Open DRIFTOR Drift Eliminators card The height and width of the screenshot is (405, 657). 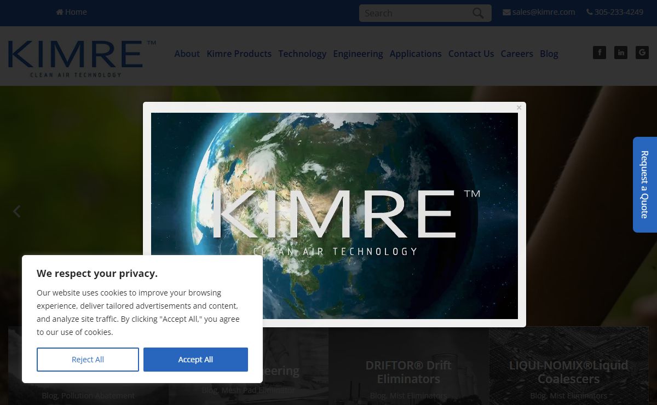(x=408, y=372)
